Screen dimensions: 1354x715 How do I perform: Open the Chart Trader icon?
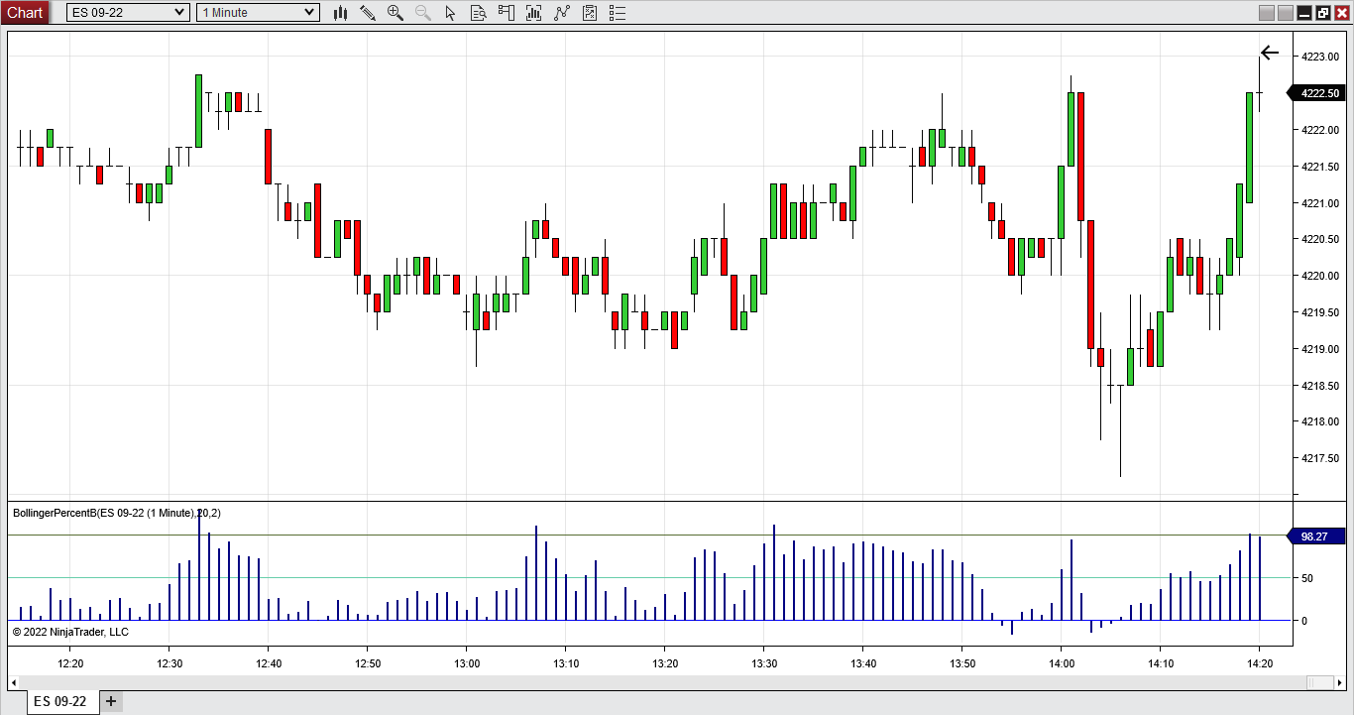click(x=507, y=13)
